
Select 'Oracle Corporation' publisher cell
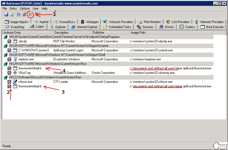(x=103, y=73)
